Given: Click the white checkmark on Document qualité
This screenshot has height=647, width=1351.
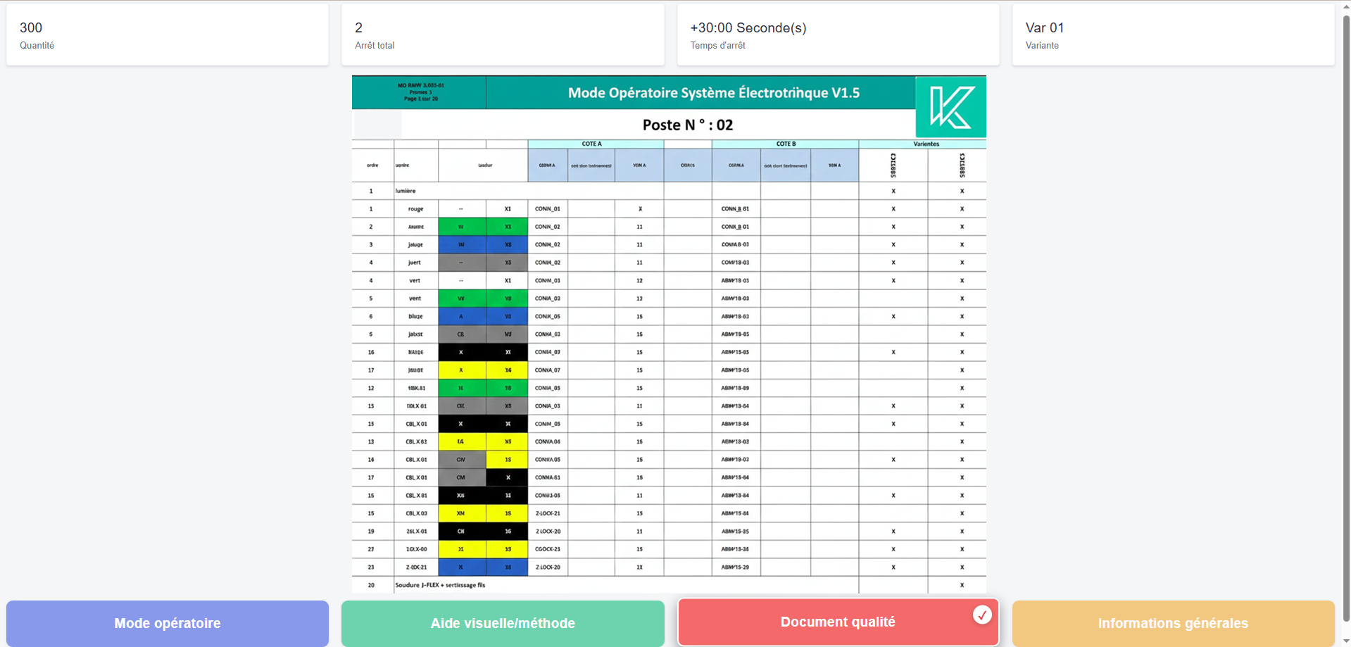Looking at the screenshot, I should tap(982, 615).
